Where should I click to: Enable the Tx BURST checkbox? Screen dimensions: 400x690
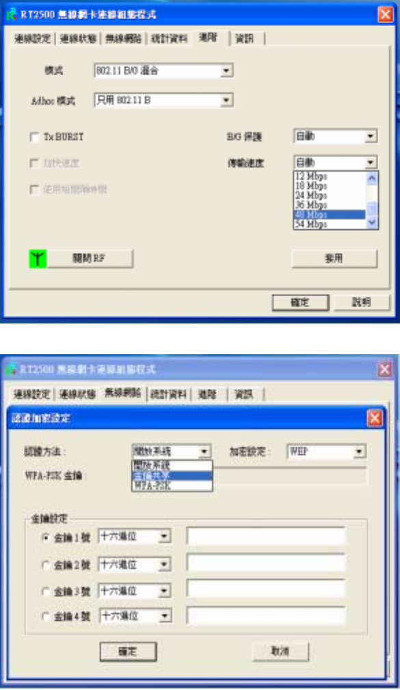click(34, 137)
